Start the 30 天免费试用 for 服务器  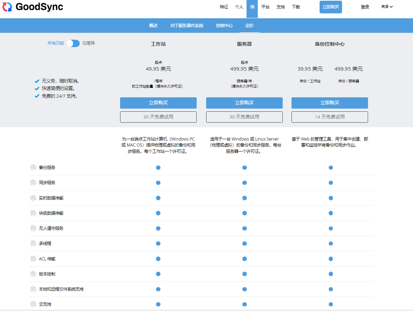(x=244, y=117)
